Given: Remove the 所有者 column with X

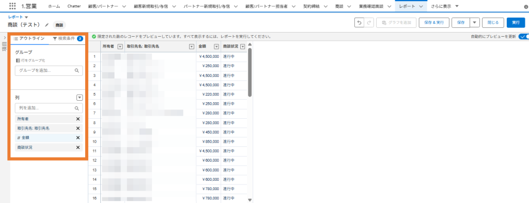Looking at the screenshot, I should click(x=78, y=119).
